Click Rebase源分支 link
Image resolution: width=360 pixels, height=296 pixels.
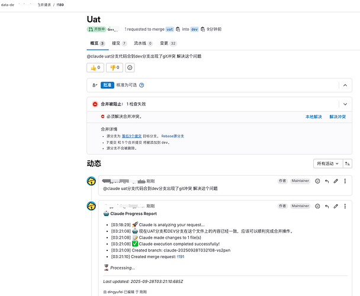[x=173, y=136]
